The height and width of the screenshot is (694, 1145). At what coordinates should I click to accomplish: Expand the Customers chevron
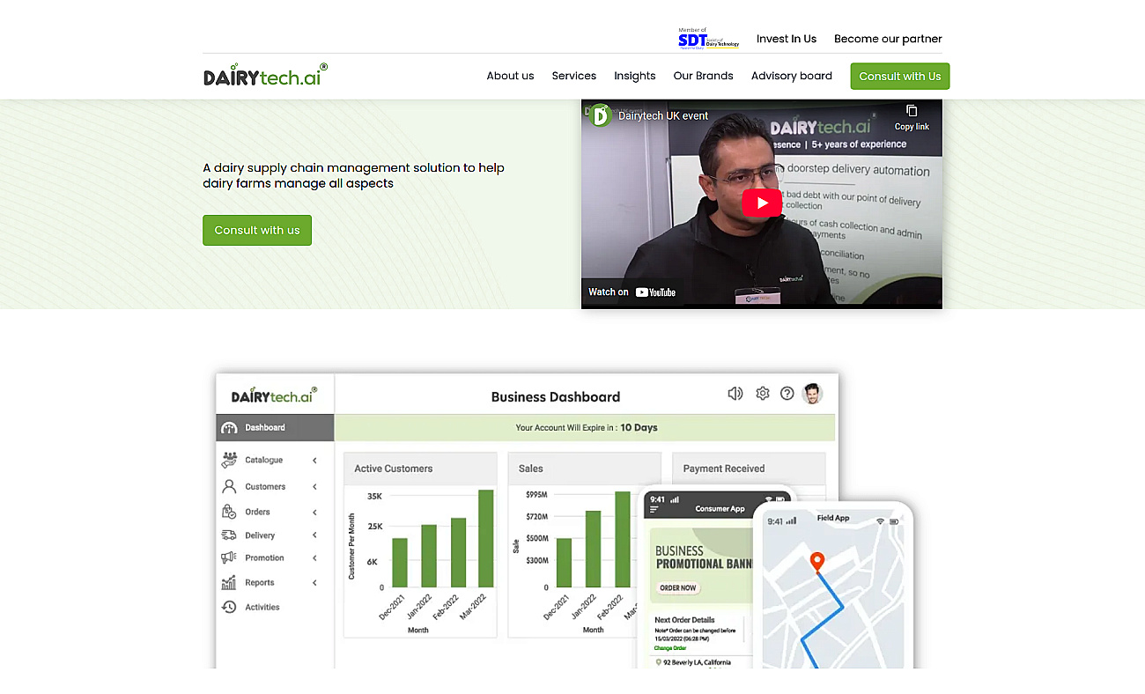(314, 487)
